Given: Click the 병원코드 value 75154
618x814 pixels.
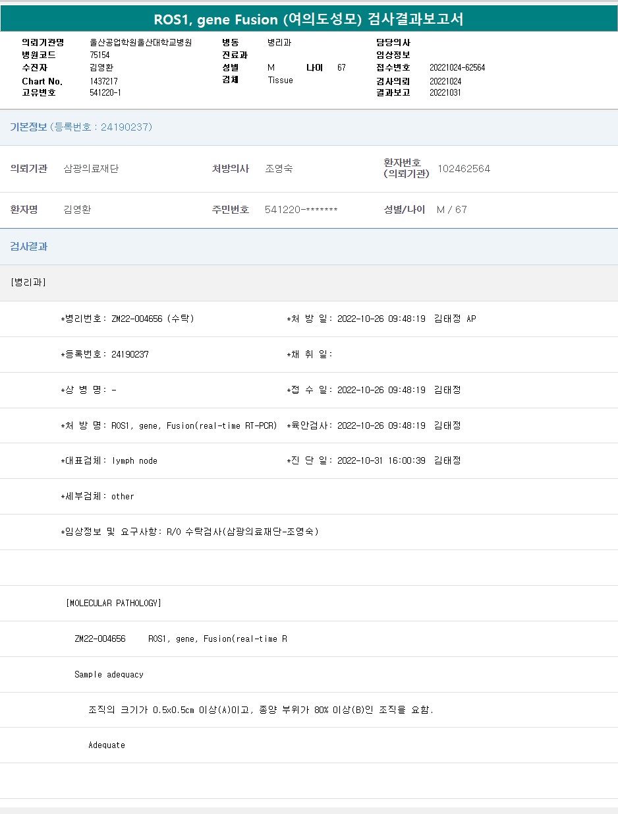Looking at the screenshot, I should click(99, 55).
